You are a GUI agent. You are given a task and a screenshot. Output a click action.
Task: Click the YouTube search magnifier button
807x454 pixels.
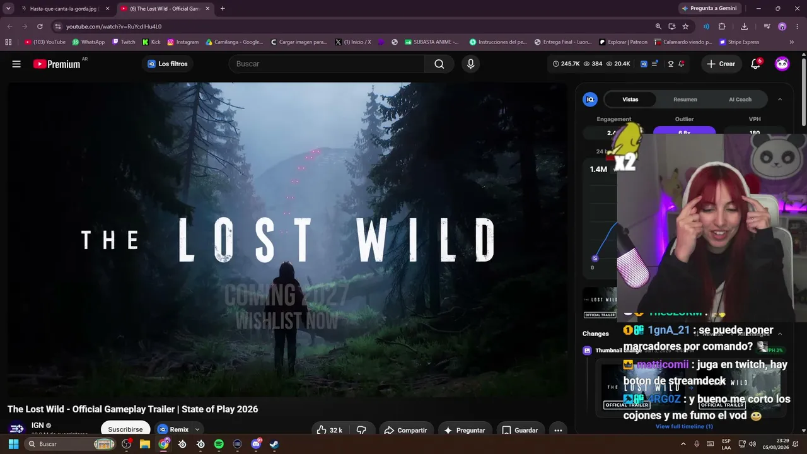439,64
